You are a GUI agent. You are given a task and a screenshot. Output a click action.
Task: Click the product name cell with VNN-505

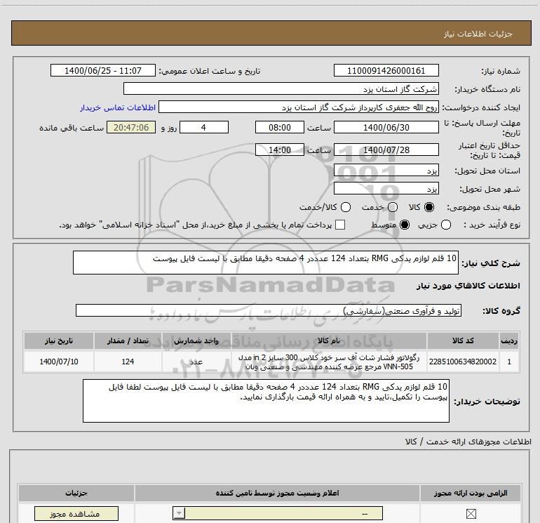(328, 362)
